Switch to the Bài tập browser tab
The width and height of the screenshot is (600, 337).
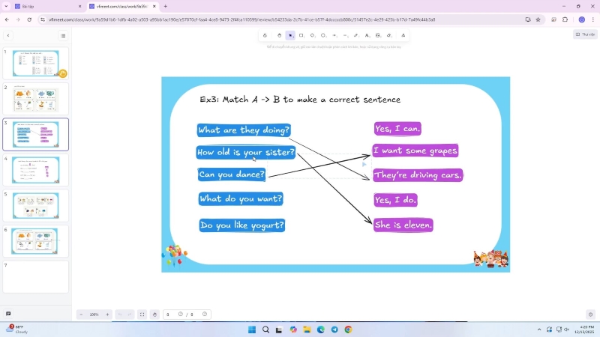coord(45,6)
